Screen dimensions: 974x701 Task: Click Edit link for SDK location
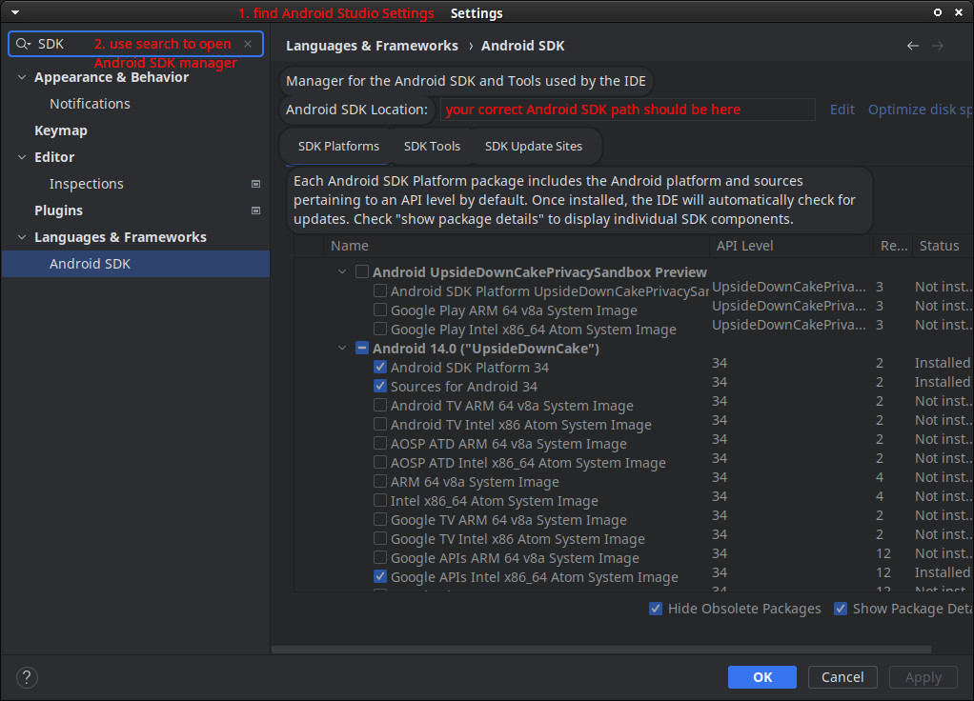842,110
